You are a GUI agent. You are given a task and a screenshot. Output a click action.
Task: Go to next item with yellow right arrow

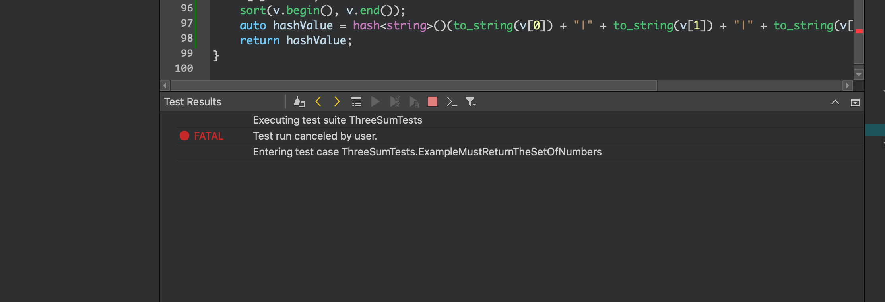coord(336,102)
